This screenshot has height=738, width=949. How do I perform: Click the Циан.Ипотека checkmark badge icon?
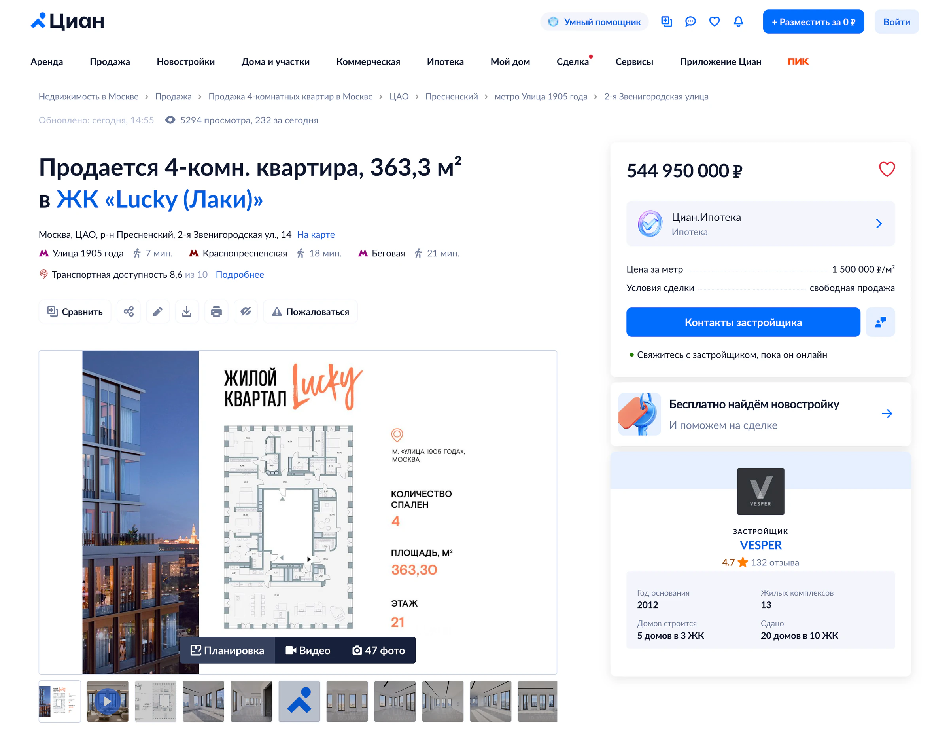(x=650, y=224)
